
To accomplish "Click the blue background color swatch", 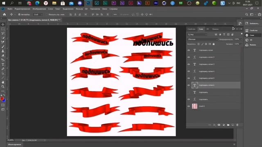I will 4,100.
